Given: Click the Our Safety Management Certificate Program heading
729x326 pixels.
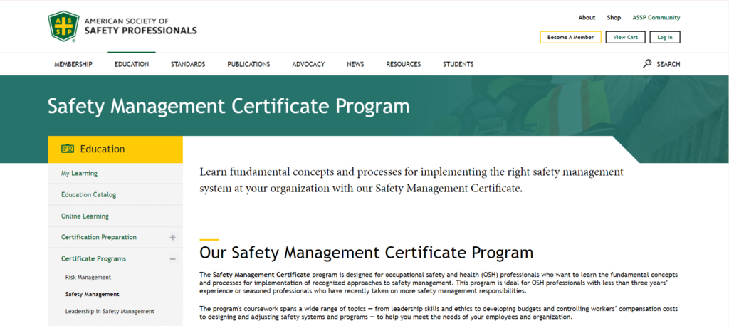Looking at the screenshot, I should pos(367,253).
